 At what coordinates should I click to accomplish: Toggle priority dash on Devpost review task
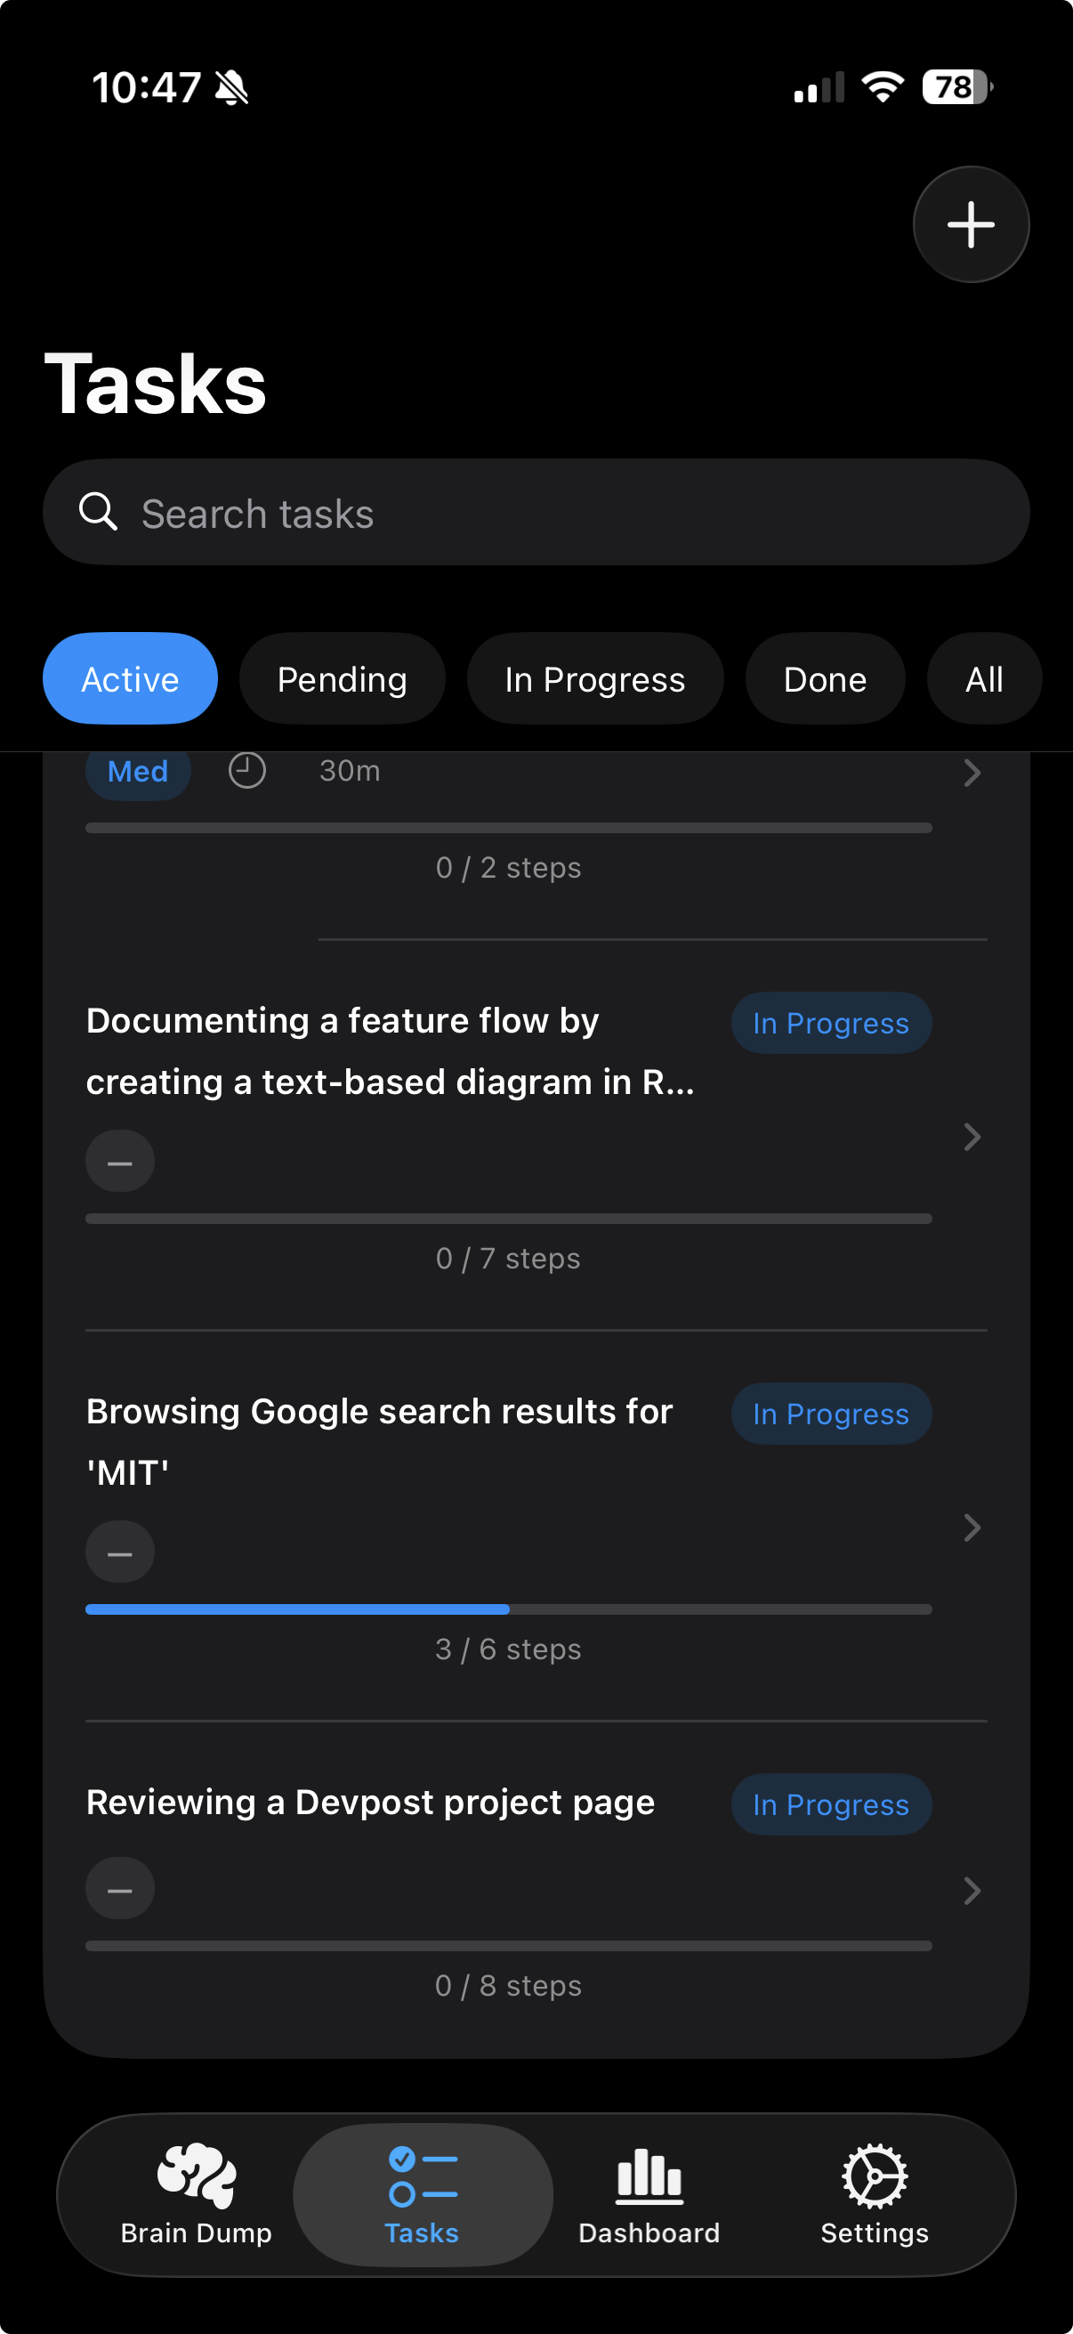(x=119, y=1889)
